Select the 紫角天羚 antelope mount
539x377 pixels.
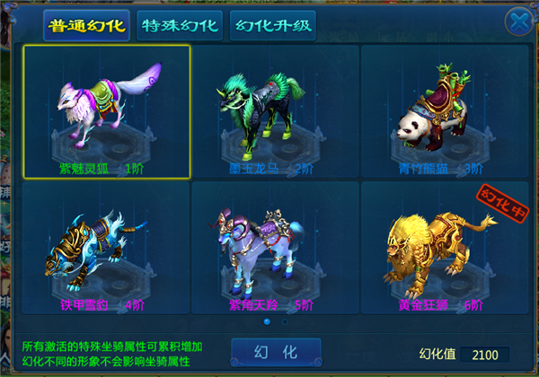[276, 248]
